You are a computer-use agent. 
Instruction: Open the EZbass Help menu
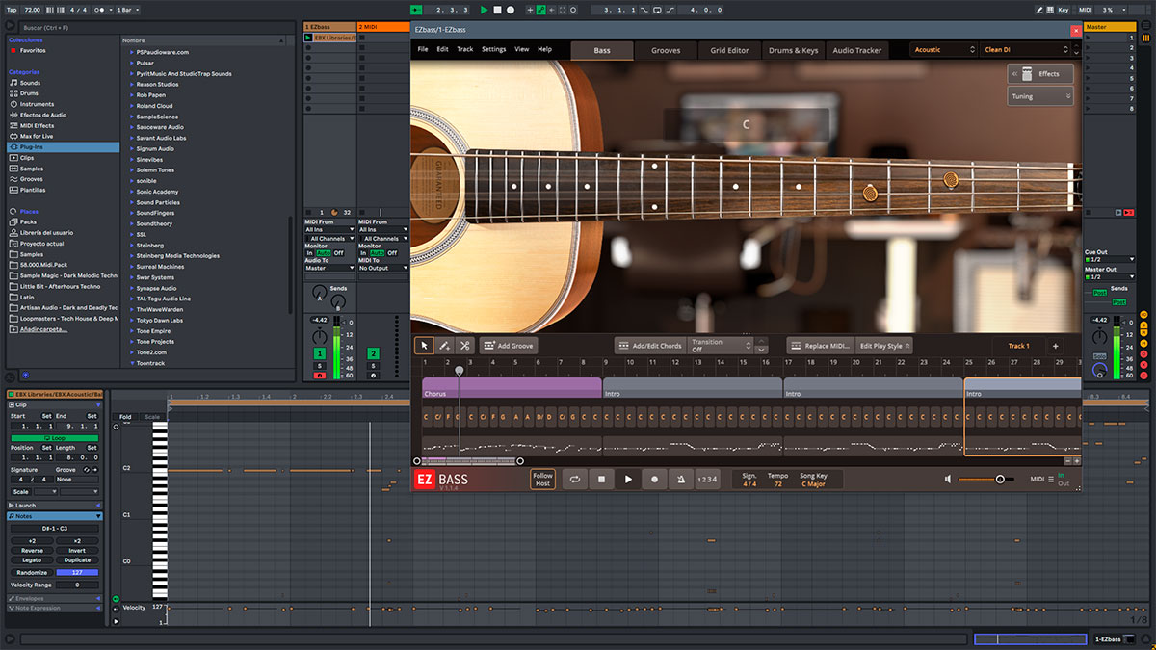(545, 49)
